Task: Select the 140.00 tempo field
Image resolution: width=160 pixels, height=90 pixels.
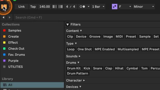Action: click(x=44, y=7)
